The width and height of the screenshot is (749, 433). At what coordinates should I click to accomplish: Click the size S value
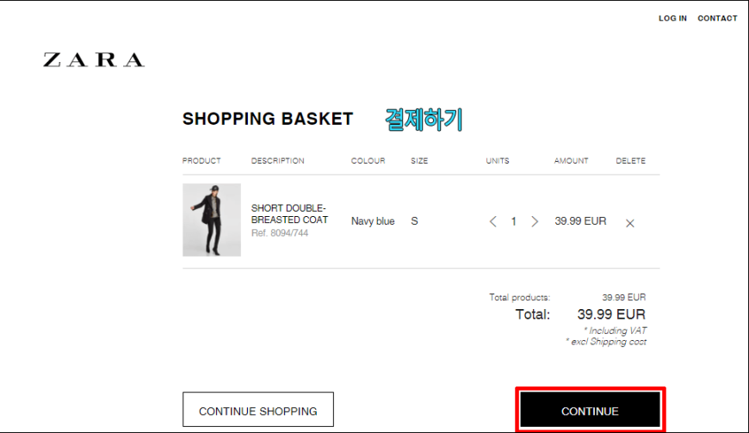point(414,221)
